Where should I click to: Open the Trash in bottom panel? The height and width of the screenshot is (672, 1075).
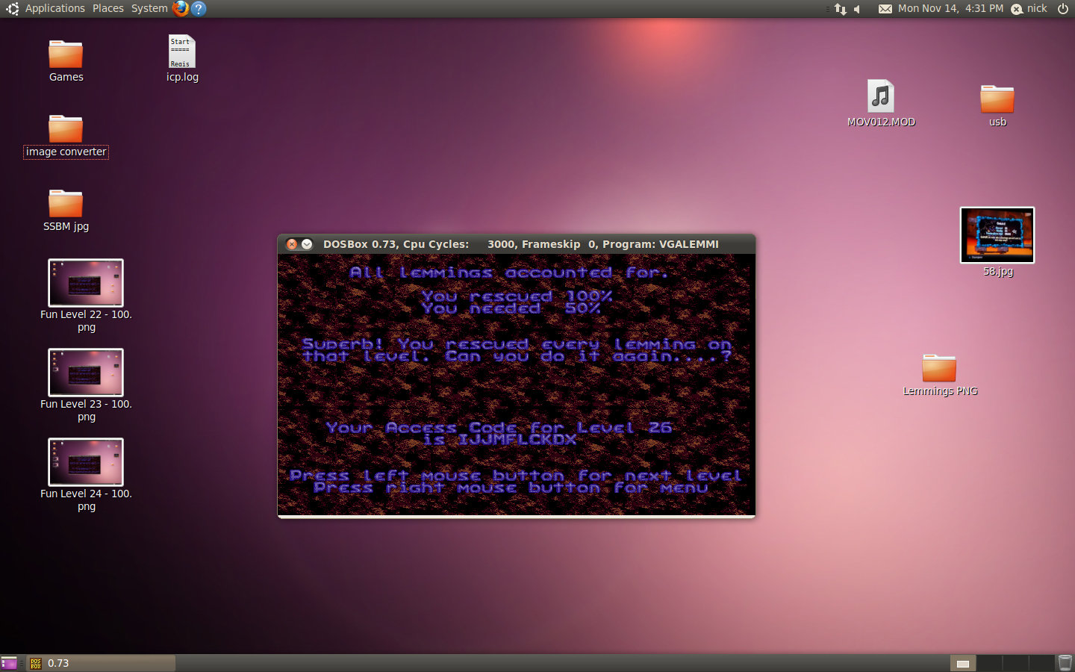click(x=1065, y=662)
